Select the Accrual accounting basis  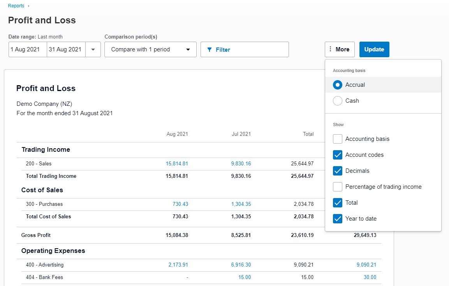pos(337,85)
